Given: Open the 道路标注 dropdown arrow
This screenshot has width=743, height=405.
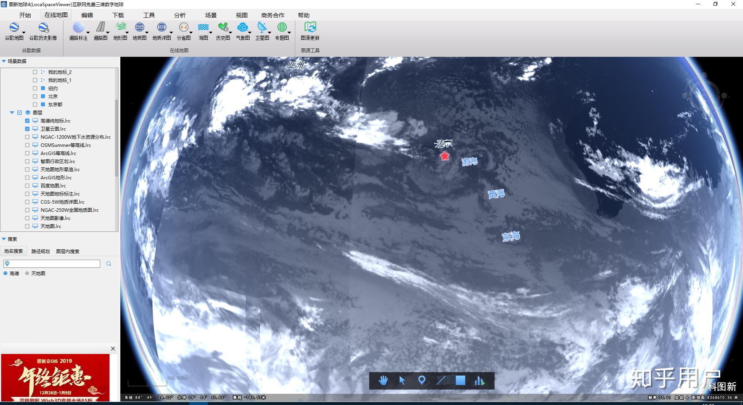Looking at the screenshot, I should (x=88, y=32).
